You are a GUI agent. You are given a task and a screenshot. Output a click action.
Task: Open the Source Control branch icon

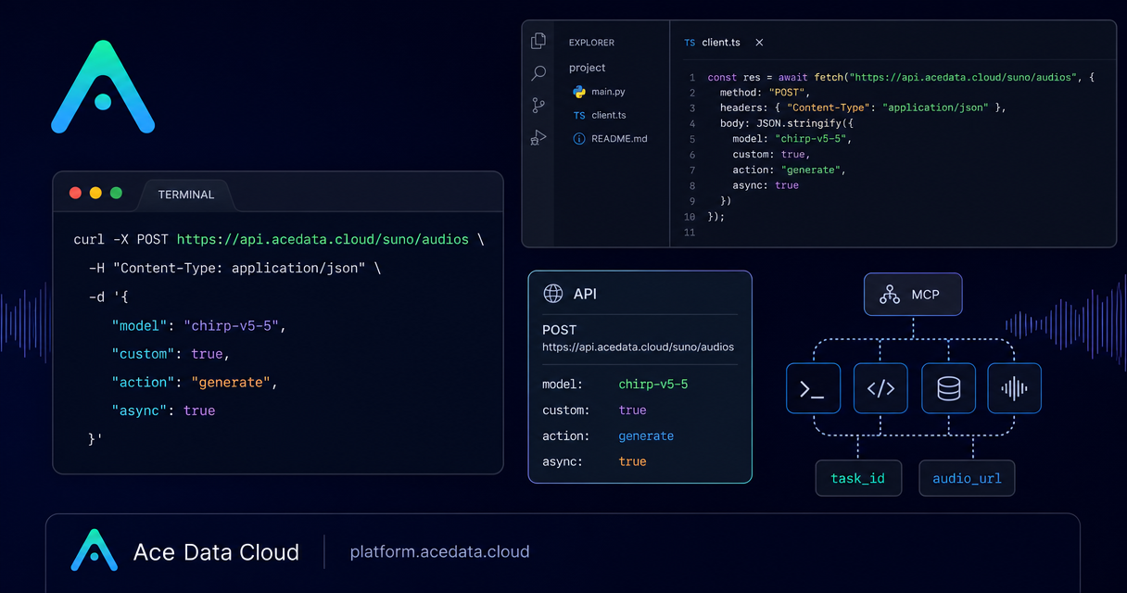(538, 106)
